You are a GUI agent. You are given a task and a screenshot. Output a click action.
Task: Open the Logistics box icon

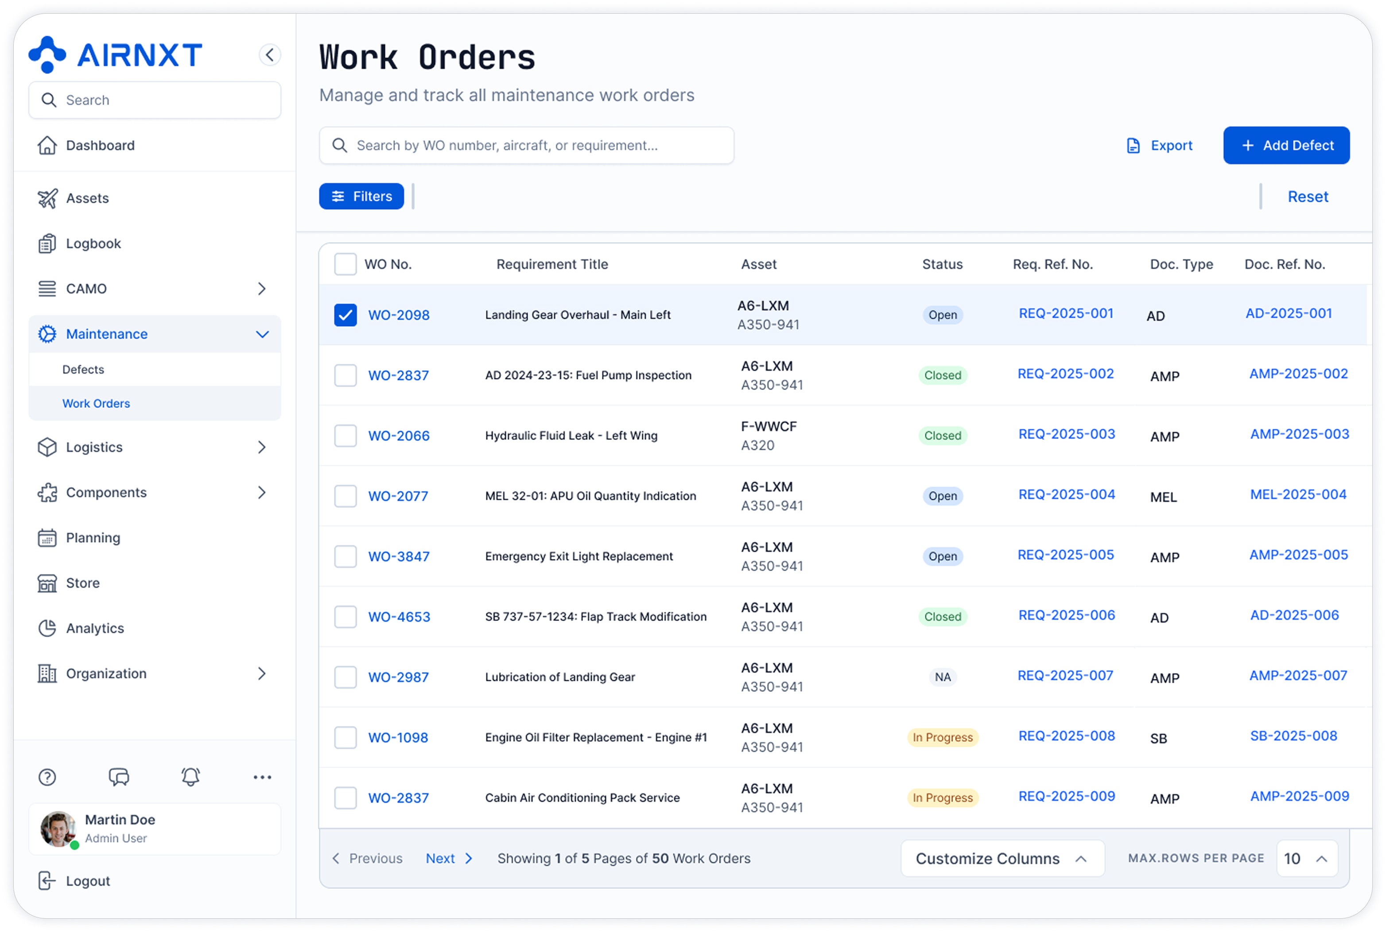tap(47, 447)
